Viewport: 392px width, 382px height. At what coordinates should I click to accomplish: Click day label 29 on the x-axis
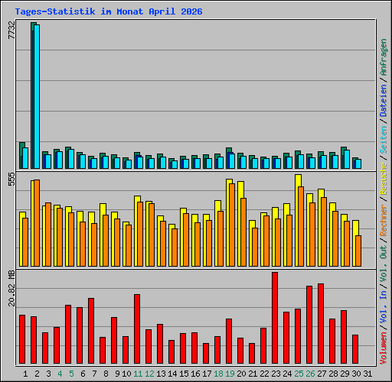click(x=345, y=374)
